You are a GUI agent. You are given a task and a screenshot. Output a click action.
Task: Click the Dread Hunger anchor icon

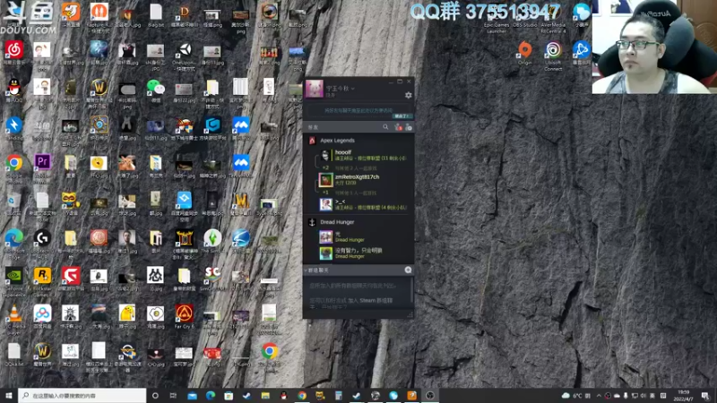tap(312, 222)
